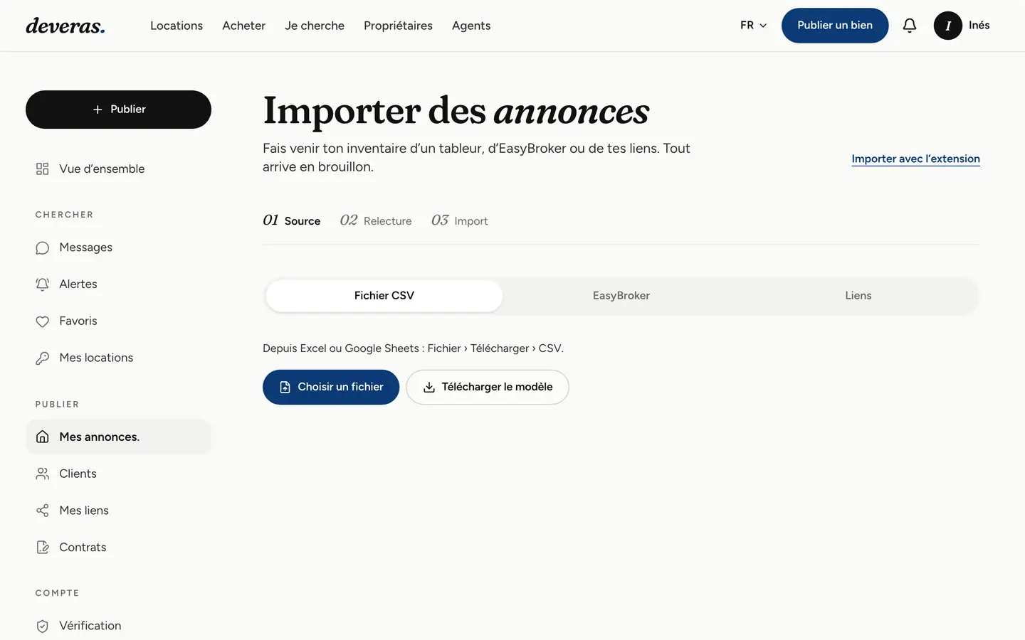Viewport: 1025px width, 640px height.
Task: Open Je cherche in the top navigation
Action: [315, 26]
